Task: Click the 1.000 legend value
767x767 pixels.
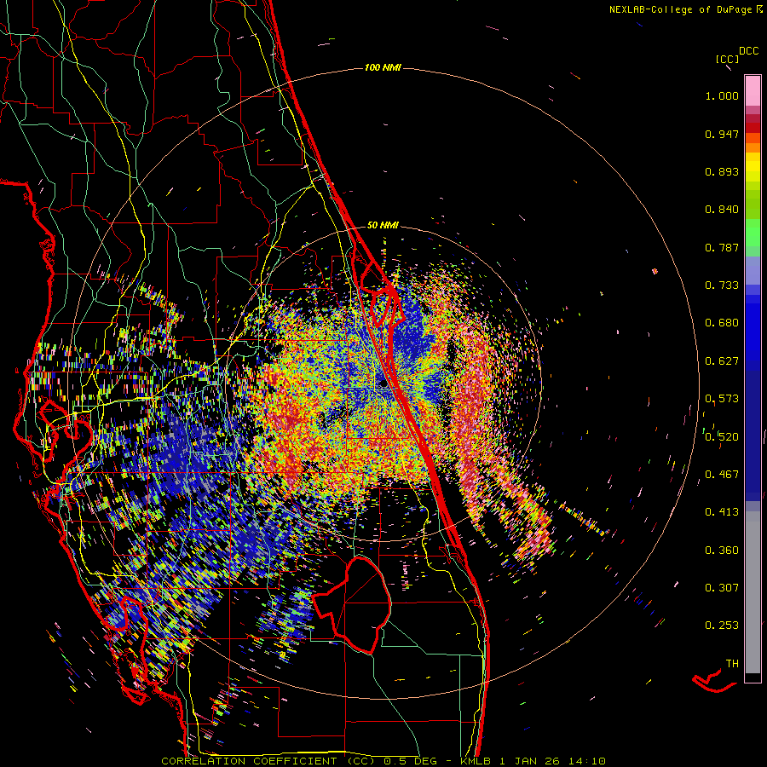Action: coord(722,95)
